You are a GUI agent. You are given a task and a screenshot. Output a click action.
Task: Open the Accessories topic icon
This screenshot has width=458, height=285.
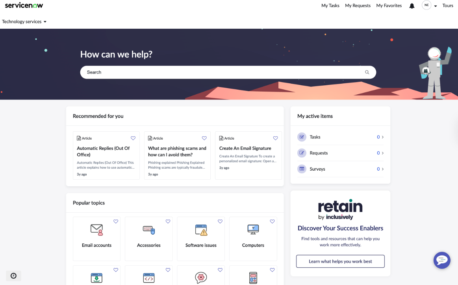(149, 230)
